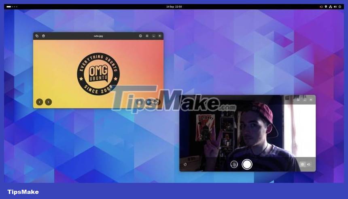Viewport: 348px width, 199px height.
Task: Open the clock showing 14 Sep 22:50
Action: tap(174, 6)
